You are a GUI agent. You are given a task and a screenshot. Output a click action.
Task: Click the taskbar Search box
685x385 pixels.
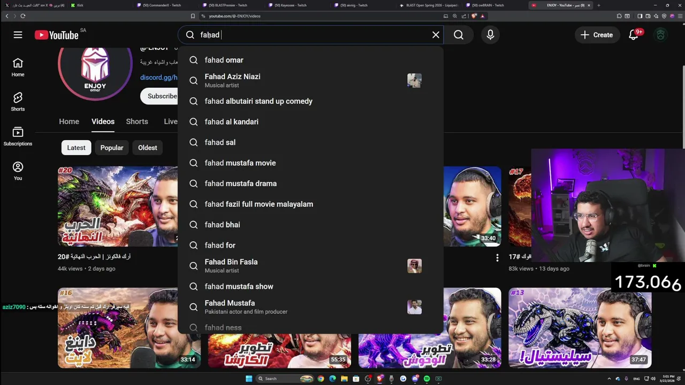pyautogui.click(x=285, y=379)
